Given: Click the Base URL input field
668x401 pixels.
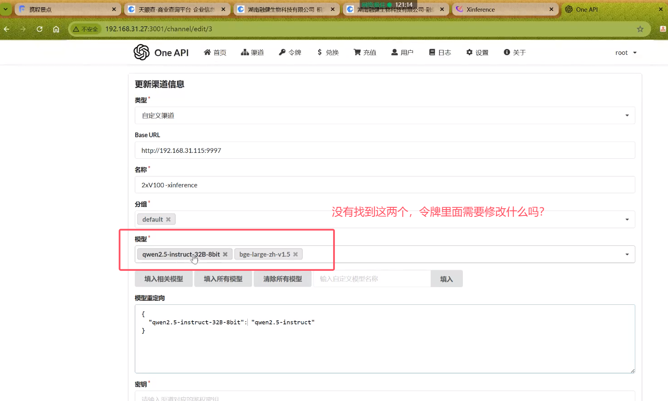Looking at the screenshot, I should [x=384, y=151].
